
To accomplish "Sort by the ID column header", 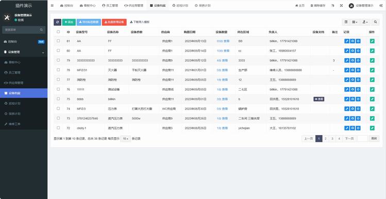I will pyautogui.click(x=68, y=32).
